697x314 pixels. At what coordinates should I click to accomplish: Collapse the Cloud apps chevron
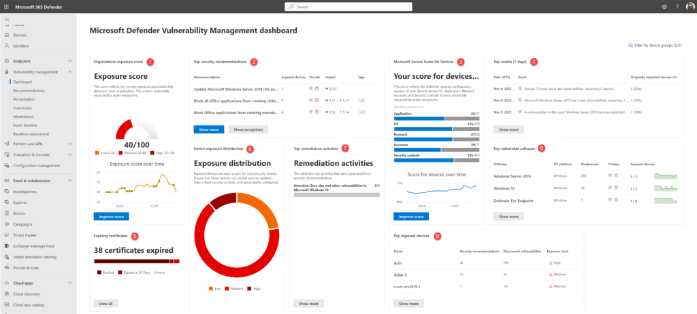tap(70, 283)
